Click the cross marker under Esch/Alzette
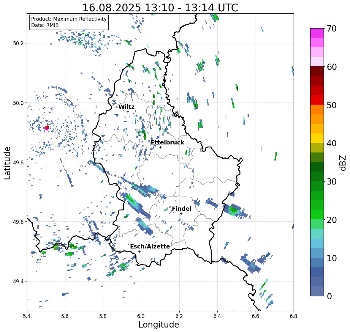Image resolution: width=350 pixels, height=332 pixels. click(139, 251)
